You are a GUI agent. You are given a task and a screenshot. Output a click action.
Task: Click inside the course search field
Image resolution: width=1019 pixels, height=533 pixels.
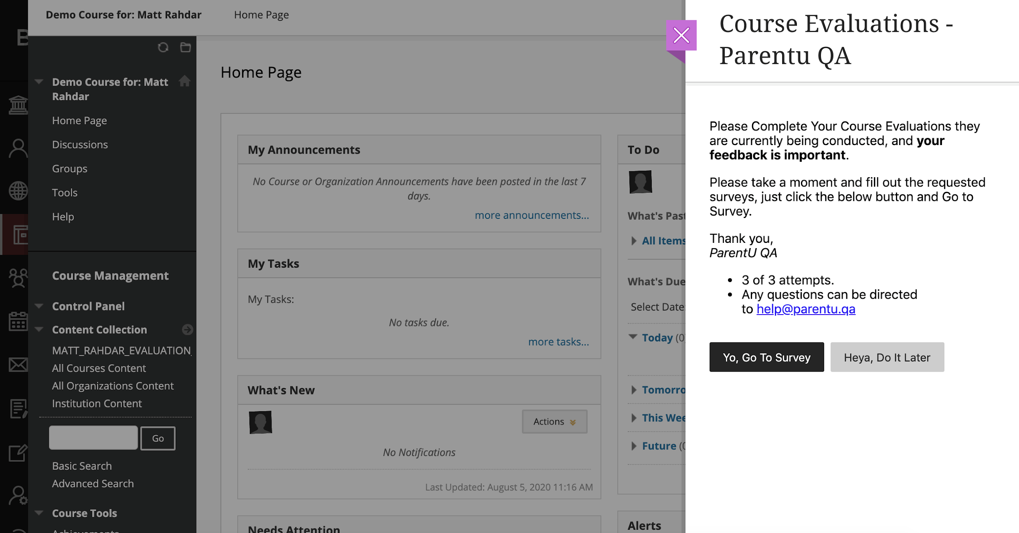coord(93,437)
